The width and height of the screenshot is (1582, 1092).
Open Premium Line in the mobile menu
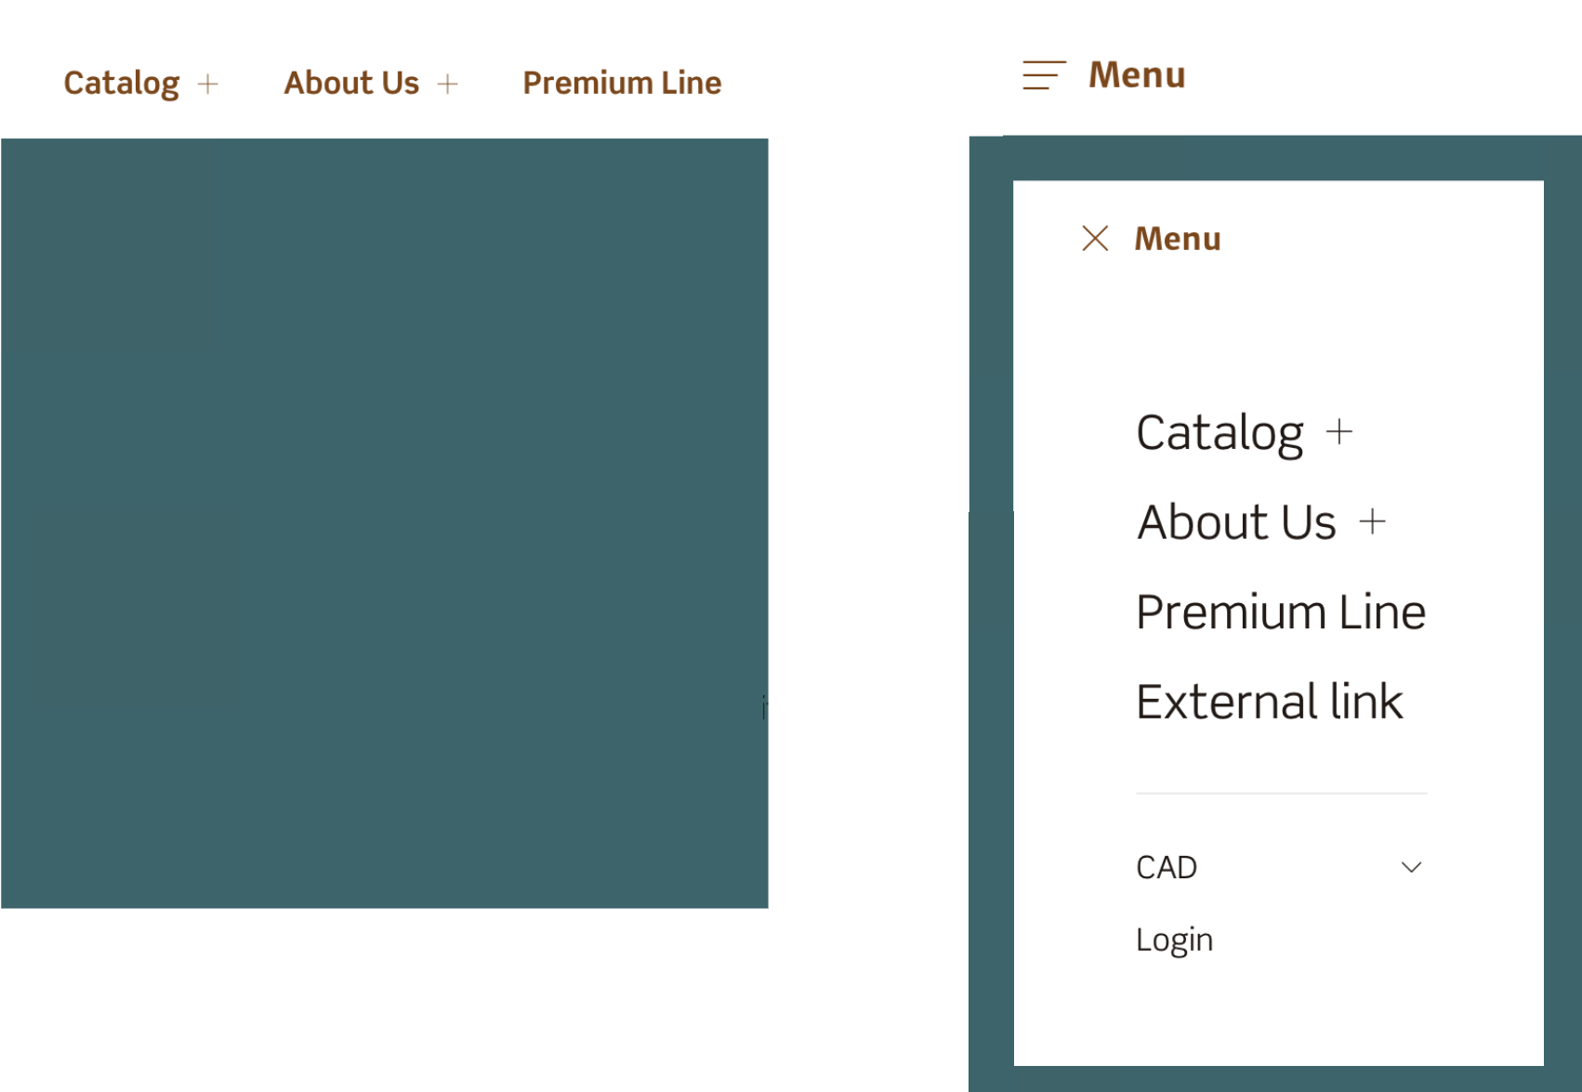click(x=1280, y=611)
